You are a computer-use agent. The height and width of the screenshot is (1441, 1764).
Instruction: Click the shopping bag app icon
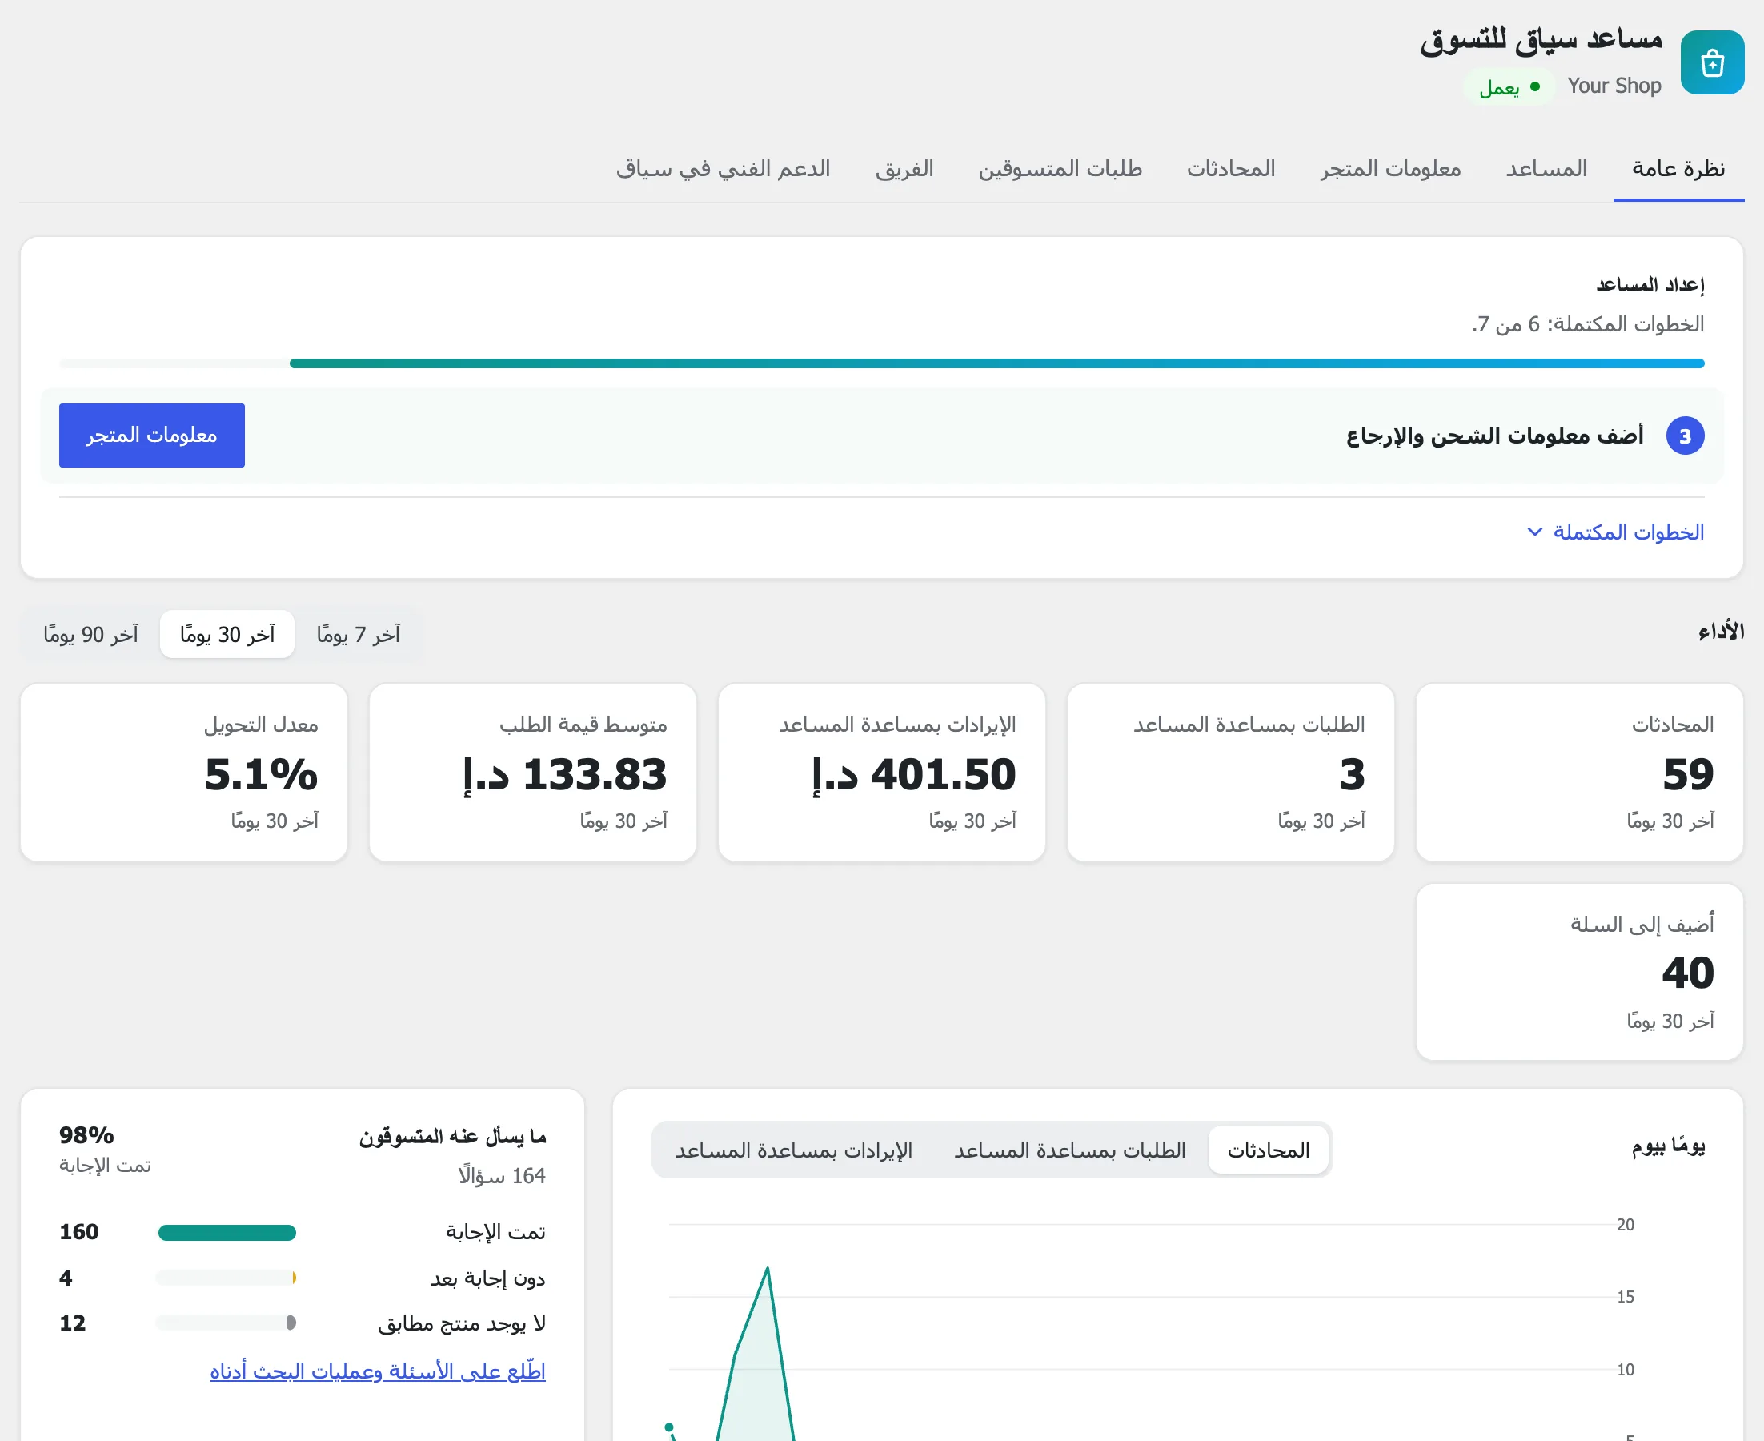(x=1712, y=62)
